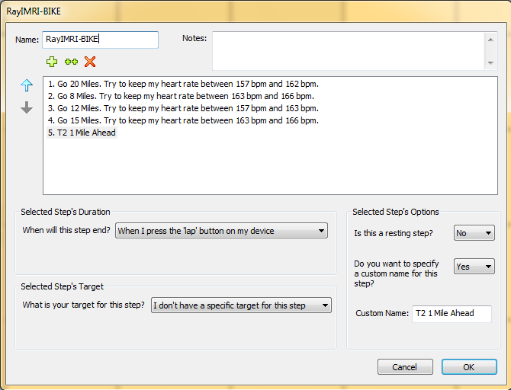Click the Notes scrollbar down arrow

point(490,62)
